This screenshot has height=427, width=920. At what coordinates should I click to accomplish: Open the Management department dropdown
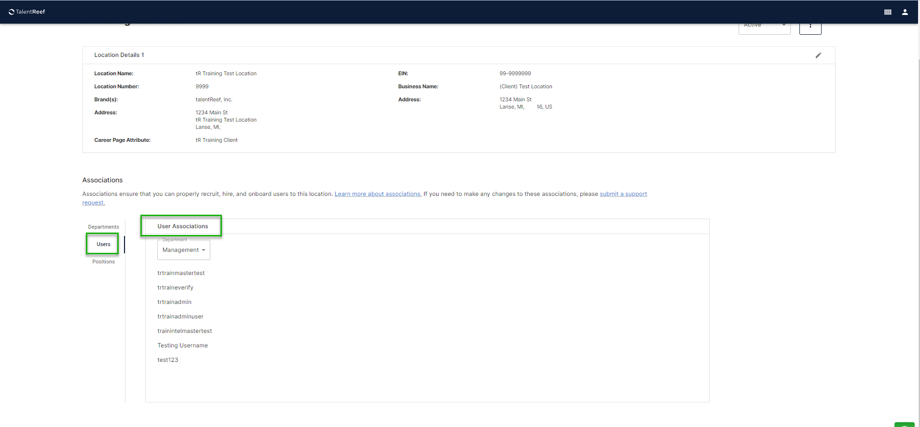coord(183,250)
